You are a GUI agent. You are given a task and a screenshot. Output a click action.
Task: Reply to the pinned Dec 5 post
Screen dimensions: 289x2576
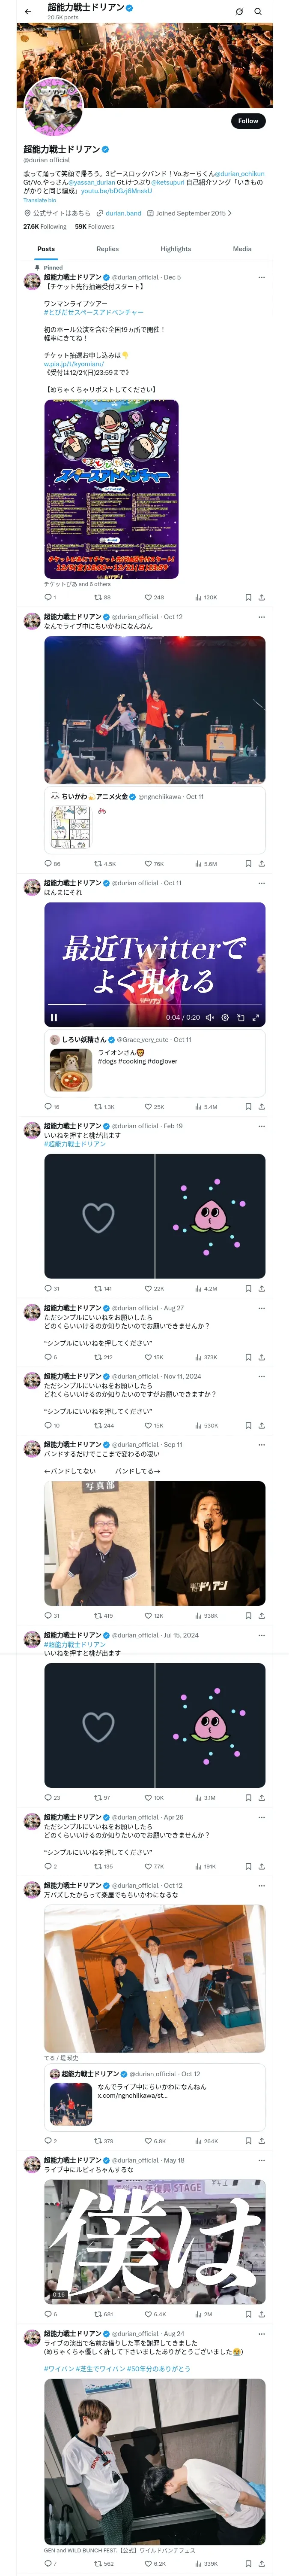pos(48,597)
